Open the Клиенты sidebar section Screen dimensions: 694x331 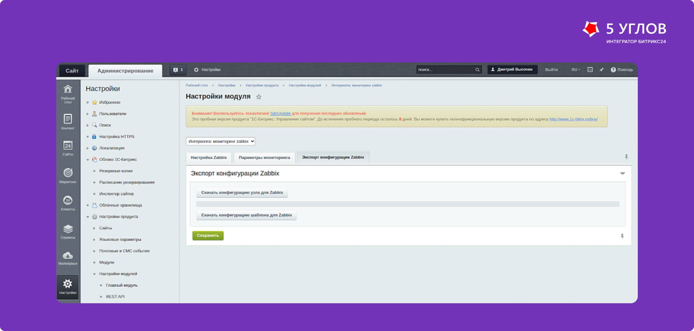tap(68, 203)
